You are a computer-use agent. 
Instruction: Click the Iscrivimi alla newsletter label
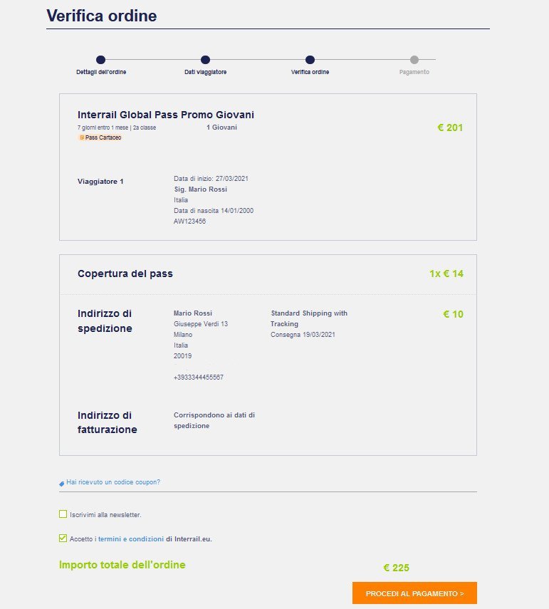pos(105,514)
